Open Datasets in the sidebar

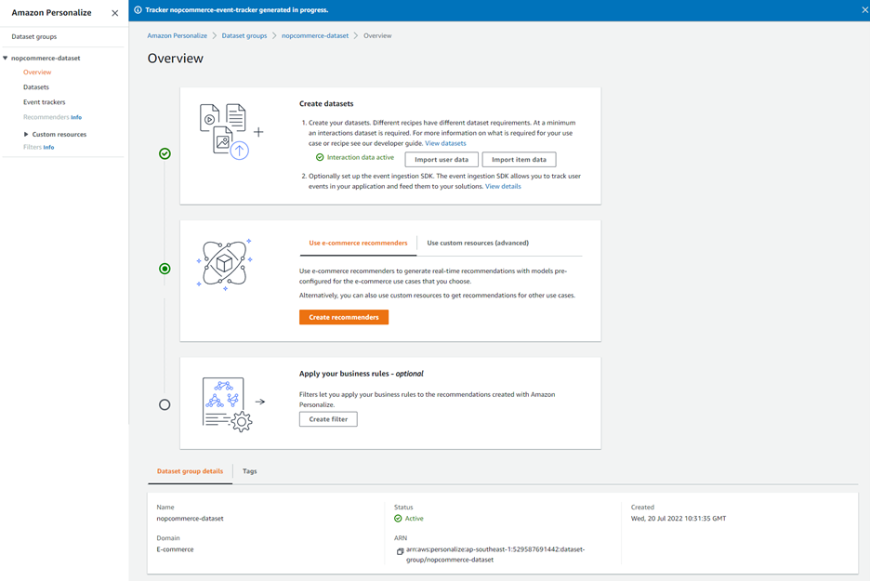pos(36,87)
